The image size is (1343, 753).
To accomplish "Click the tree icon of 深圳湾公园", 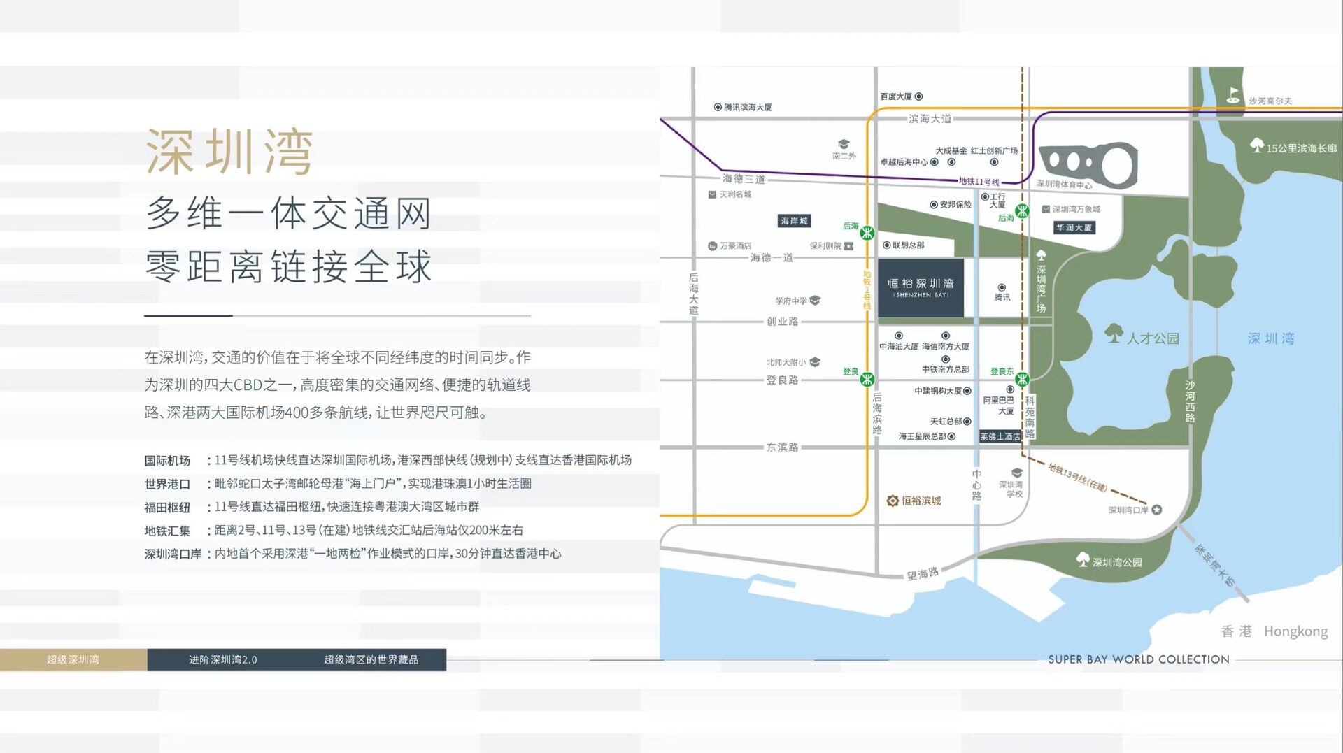I will [1083, 559].
